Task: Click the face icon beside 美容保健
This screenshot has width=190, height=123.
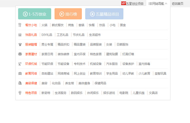Action: (20, 83)
